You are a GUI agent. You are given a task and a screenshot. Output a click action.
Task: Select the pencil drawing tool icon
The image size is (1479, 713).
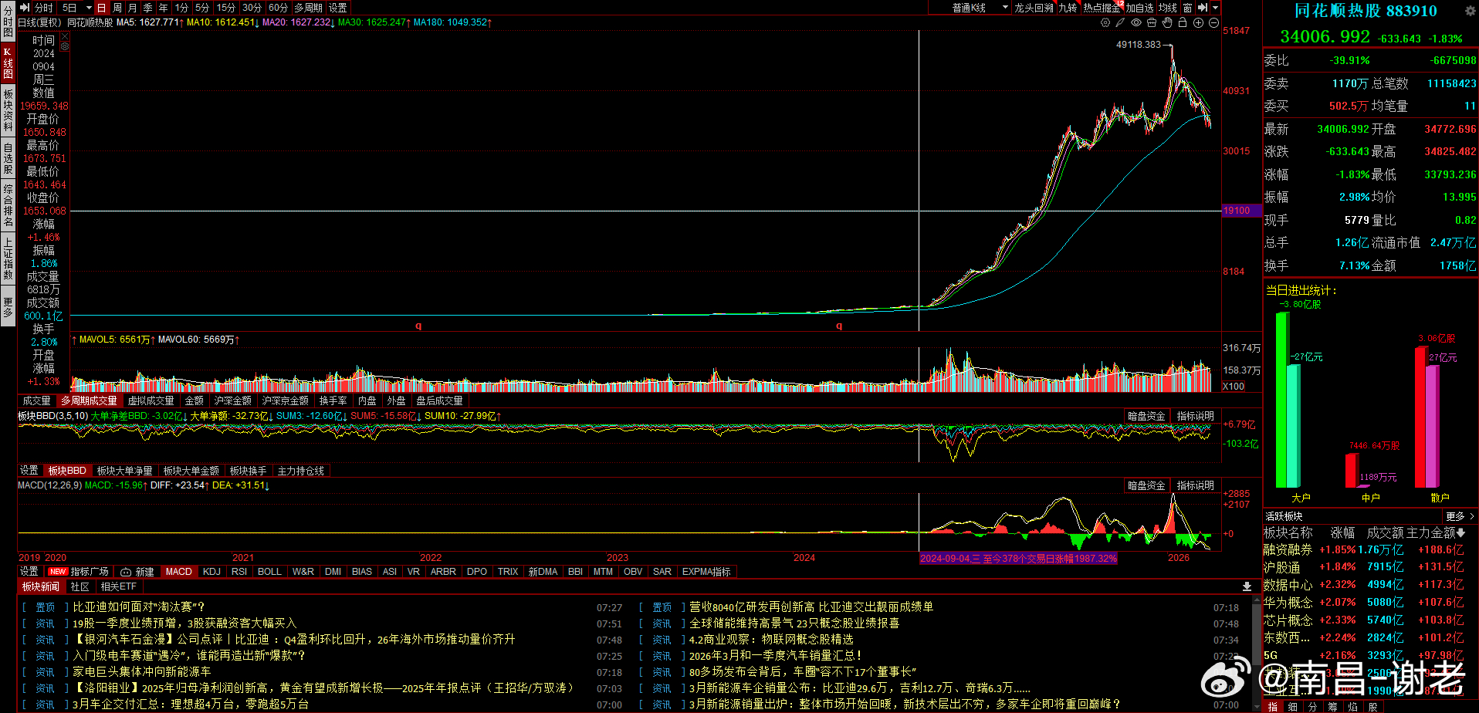pyautogui.click(x=1120, y=23)
